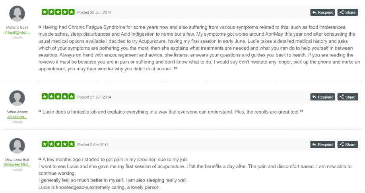This screenshot has width=365, height=193.
Task: Click the Posted 27 Jun 2014 date
Action: tap(94, 97)
